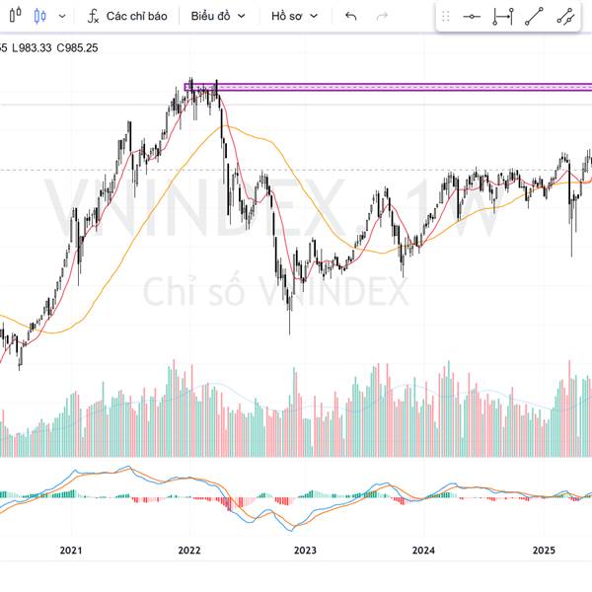The image size is (592, 592).
Task: Click the 2022 time axis label
Action: tap(189, 551)
